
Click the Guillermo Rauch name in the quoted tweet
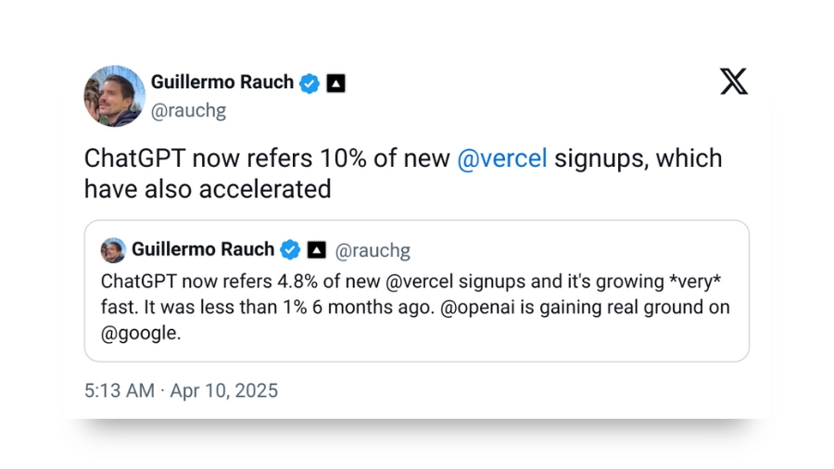(x=203, y=248)
